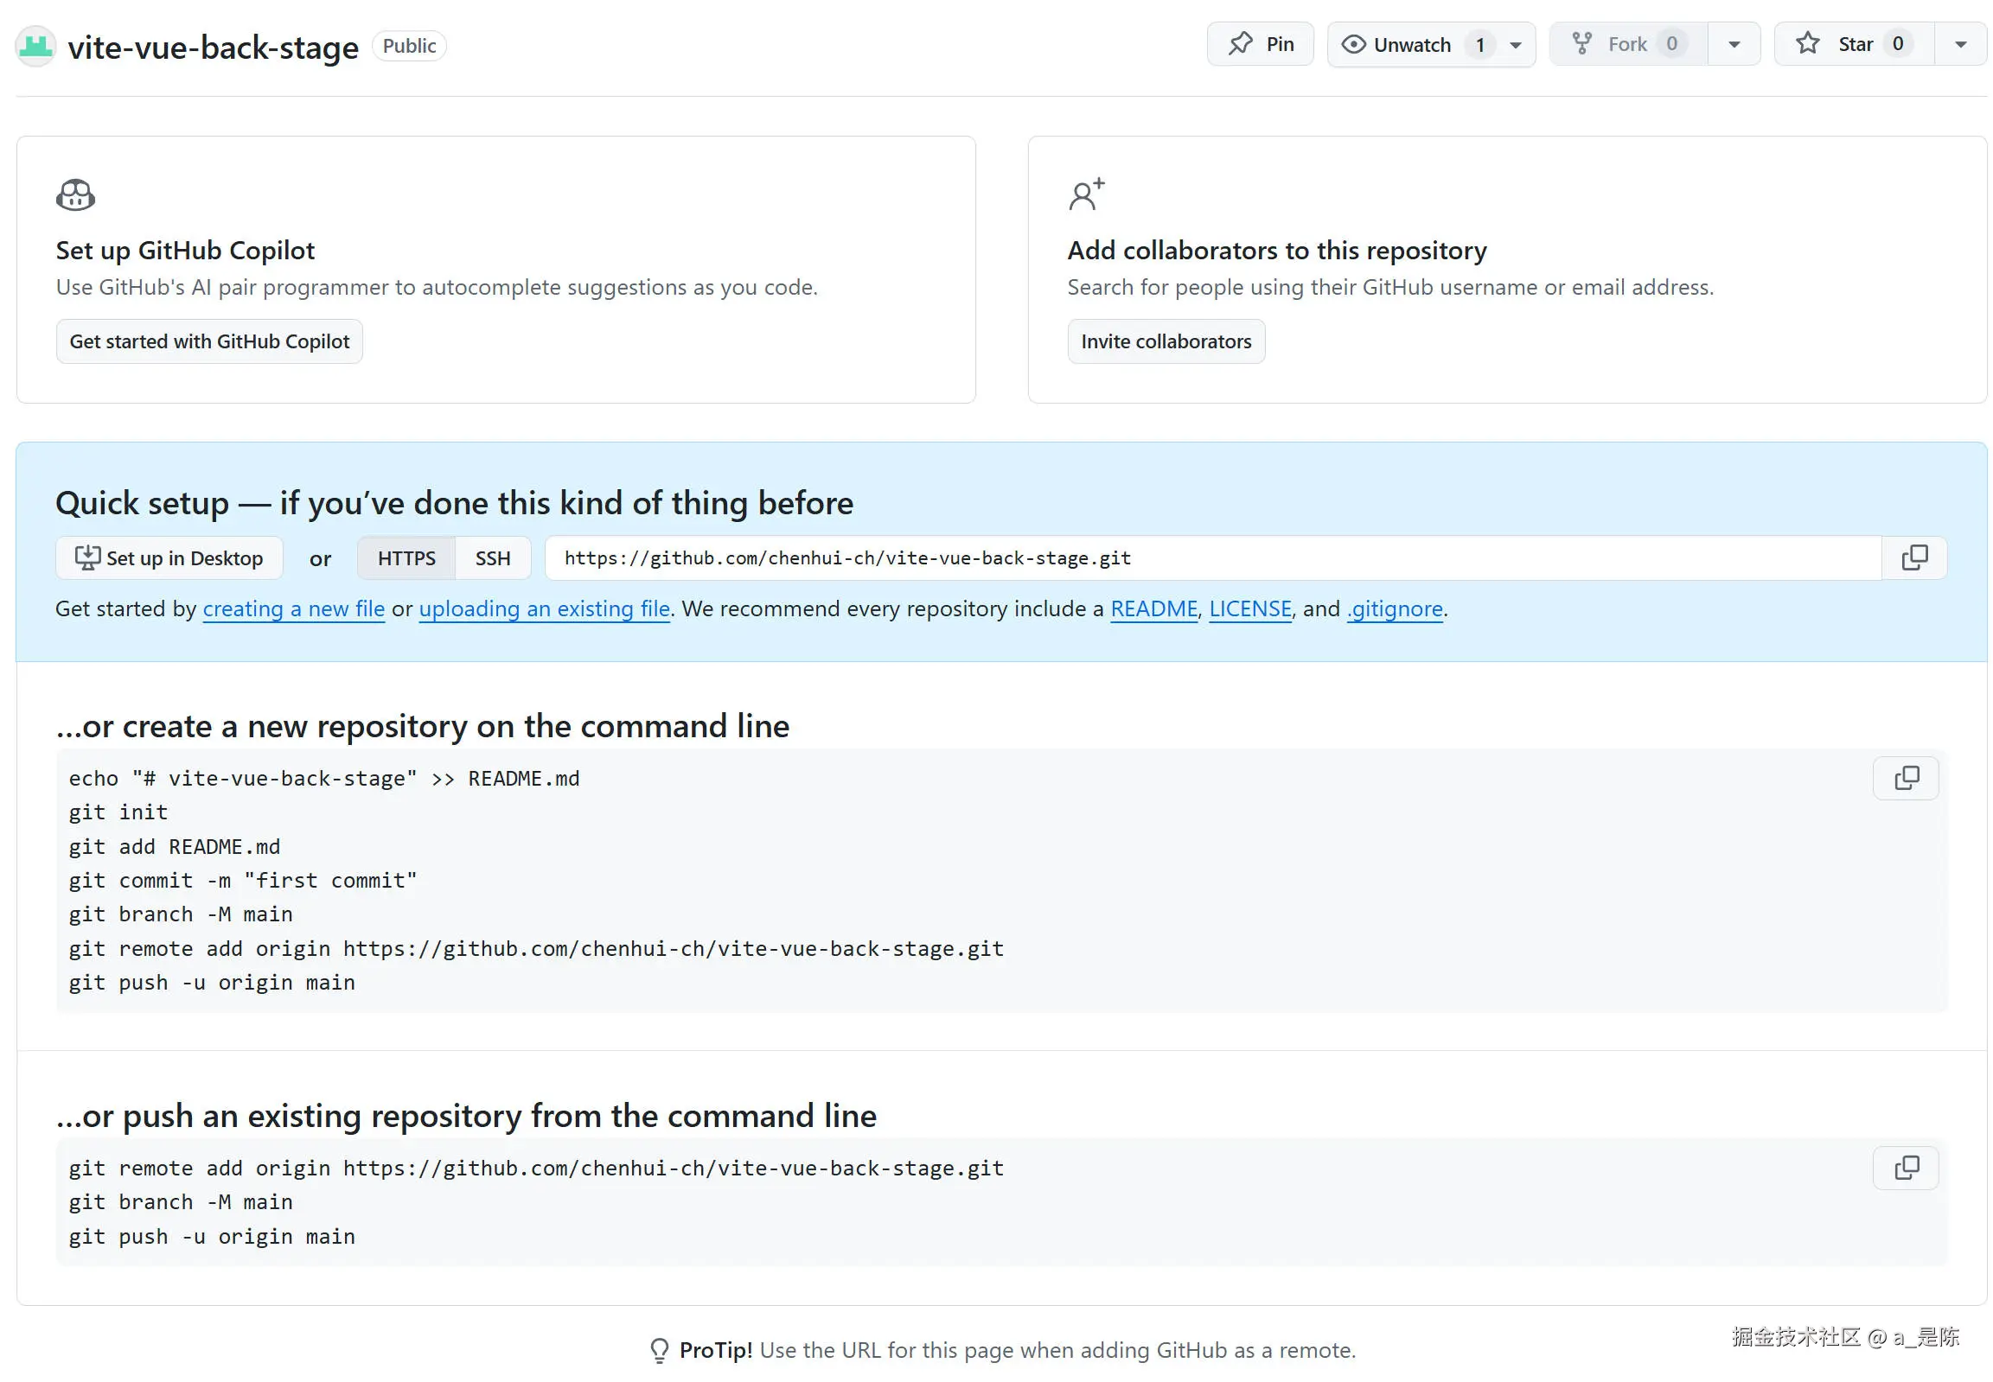Screen dimensions: 1993x1382
Task: Copy the repository URL to clipboard
Action: point(1913,558)
